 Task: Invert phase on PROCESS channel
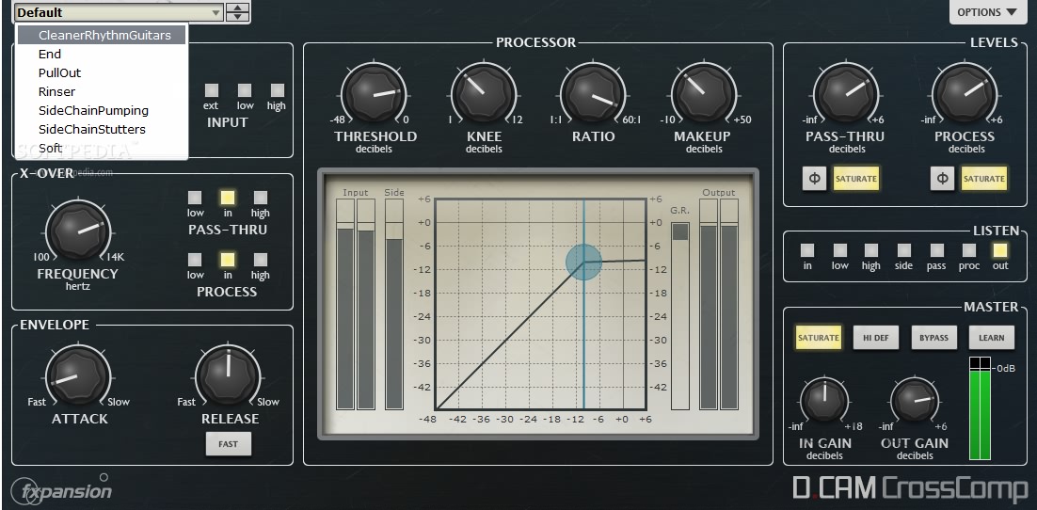942,179
